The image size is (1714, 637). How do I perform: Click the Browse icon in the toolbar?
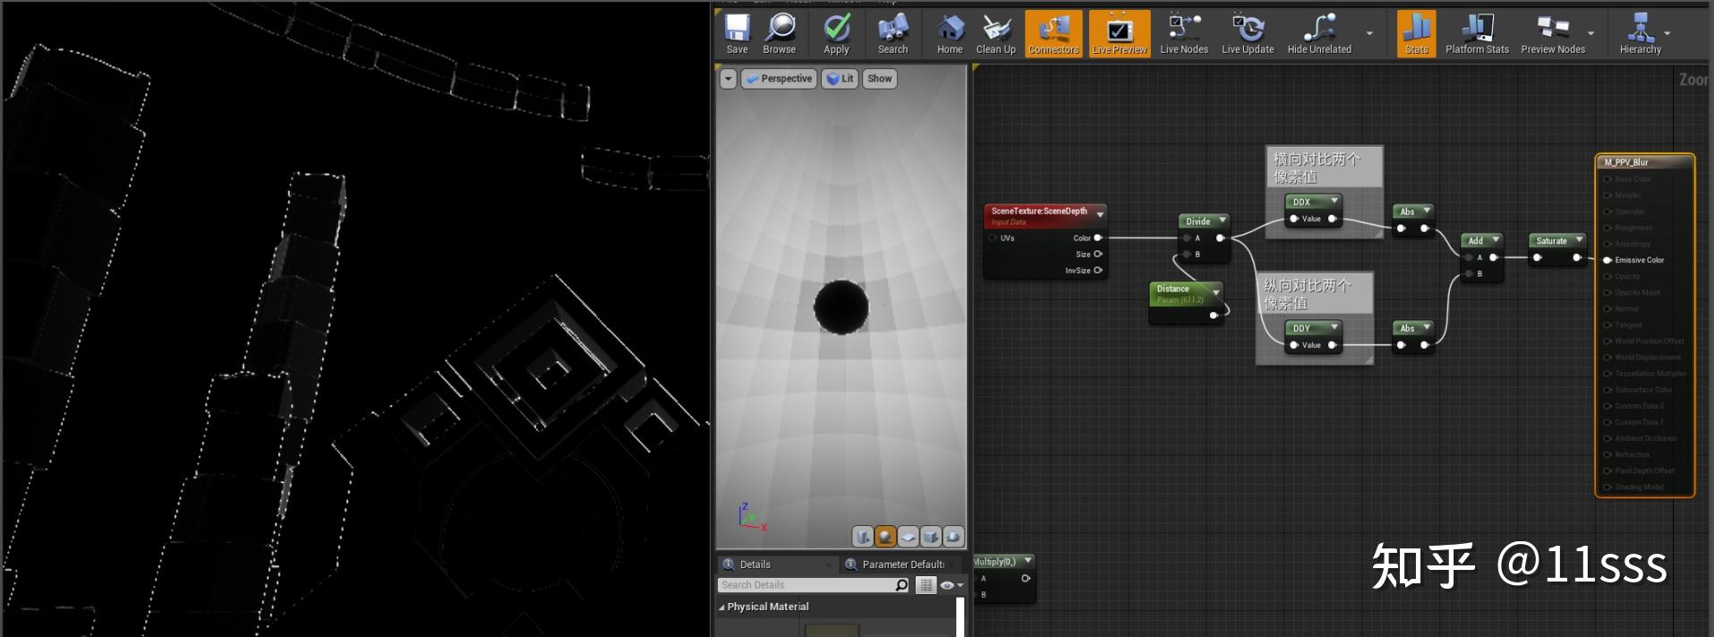coord(779,34)
